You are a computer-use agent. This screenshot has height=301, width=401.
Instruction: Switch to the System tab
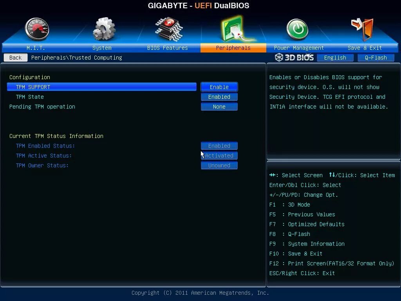click(102, 48)
